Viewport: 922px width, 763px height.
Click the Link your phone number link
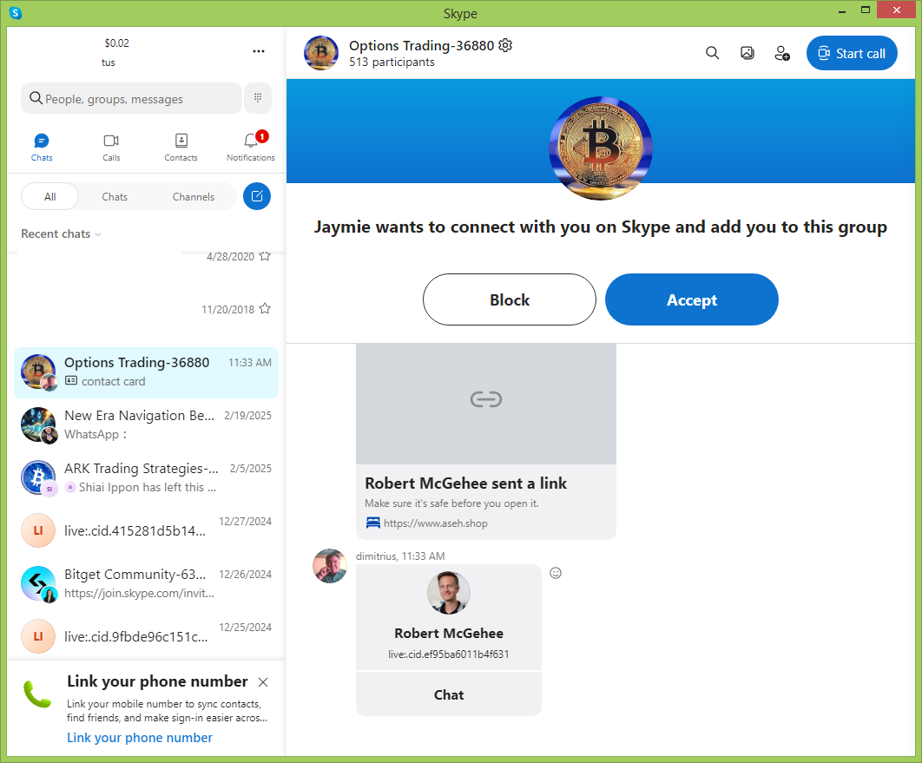(x=140, y=738)
